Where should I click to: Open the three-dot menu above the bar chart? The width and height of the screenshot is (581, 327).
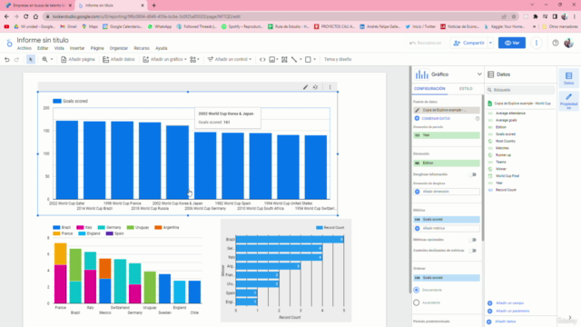330,87
